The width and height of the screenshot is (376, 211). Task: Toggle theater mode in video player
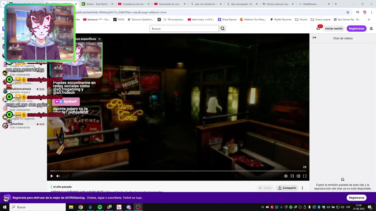click(298, 176)
